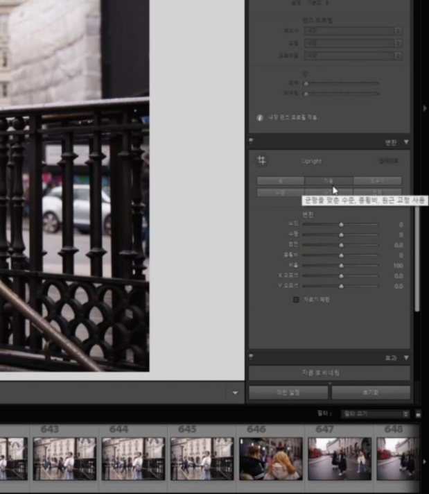This screenshot has height=494, width=429.
Task: Select the Guided Upright crosshair tool icon
Action: (261, 160)
